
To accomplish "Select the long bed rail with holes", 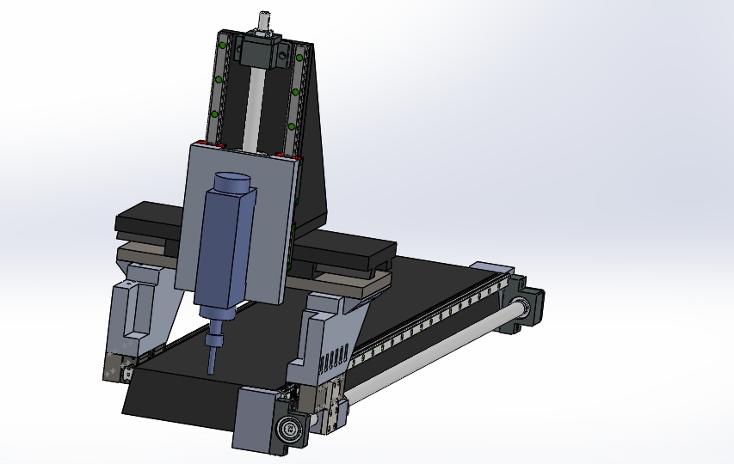I will [429, 321].
